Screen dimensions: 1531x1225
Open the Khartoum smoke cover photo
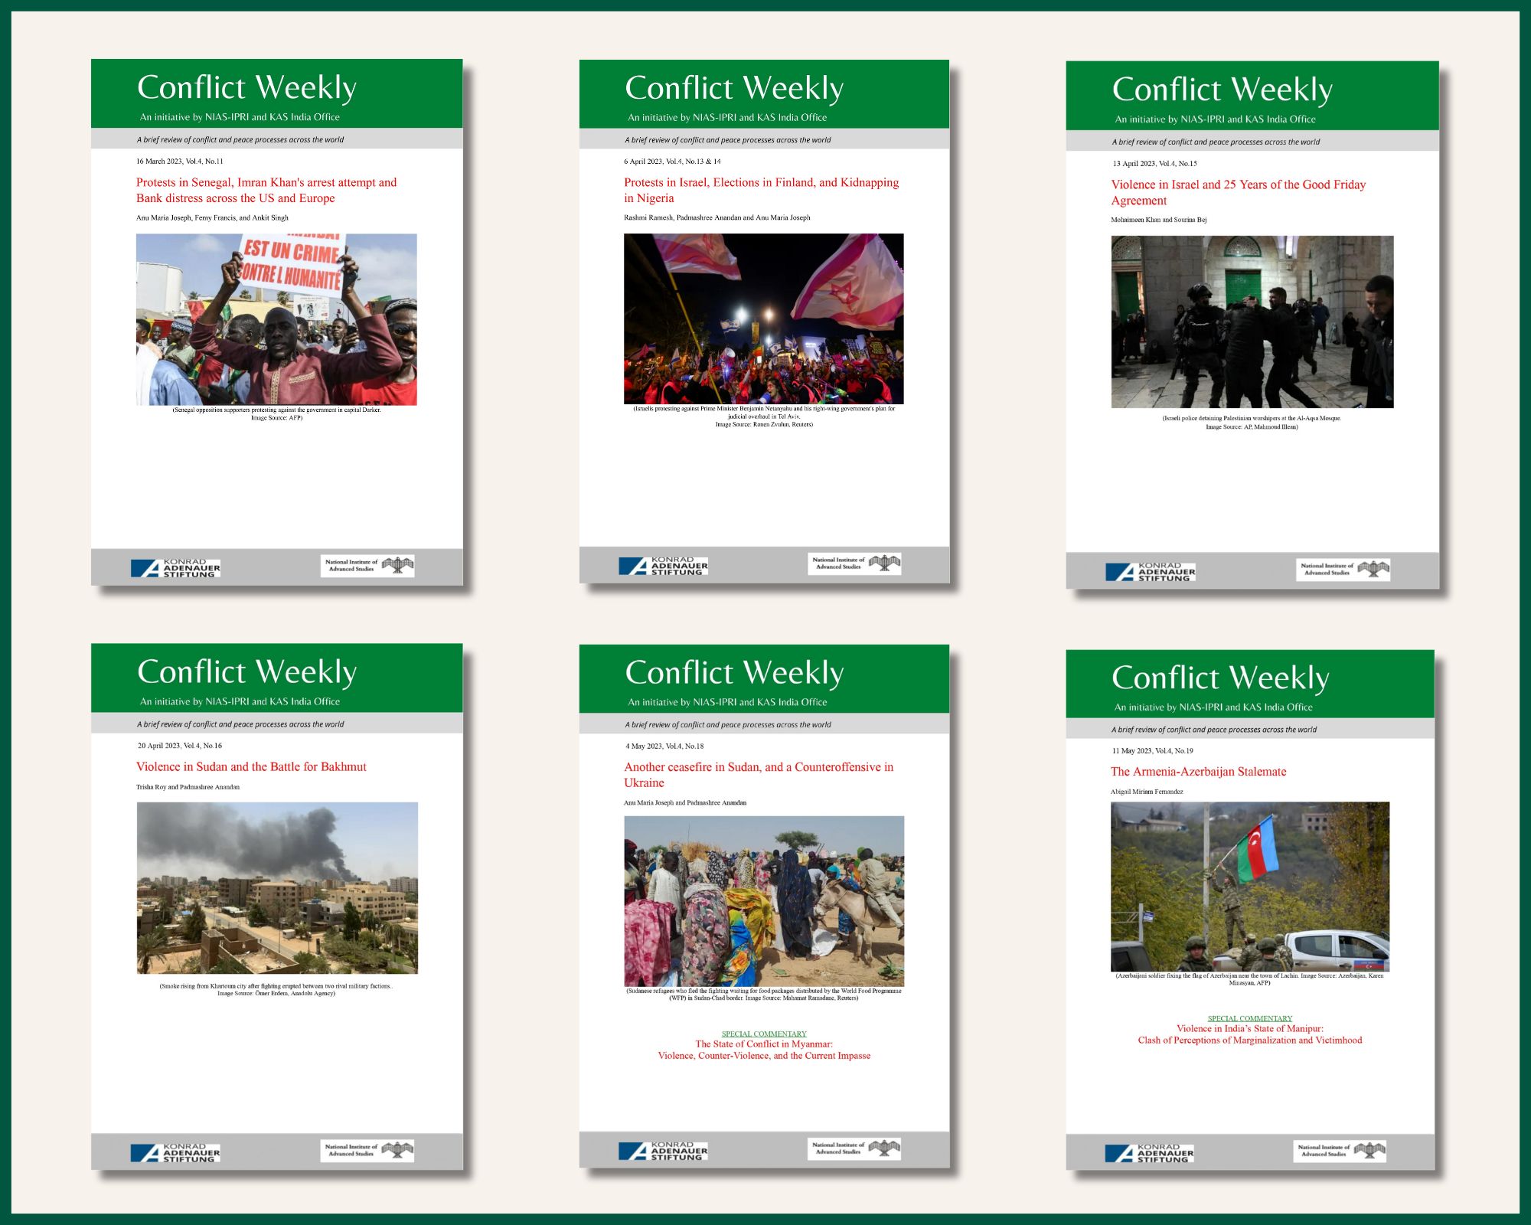pos(277,887)
